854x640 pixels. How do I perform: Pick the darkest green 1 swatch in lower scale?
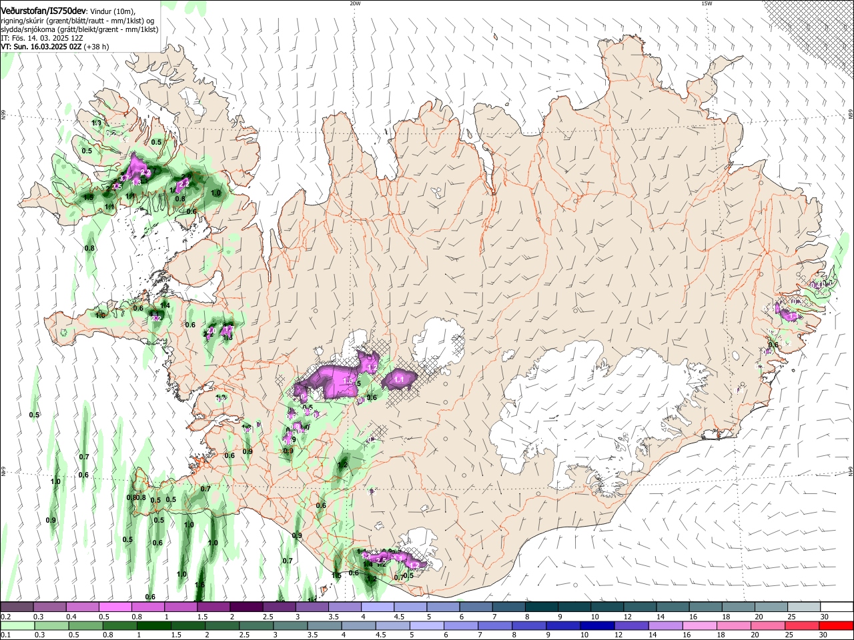[153, 625]
